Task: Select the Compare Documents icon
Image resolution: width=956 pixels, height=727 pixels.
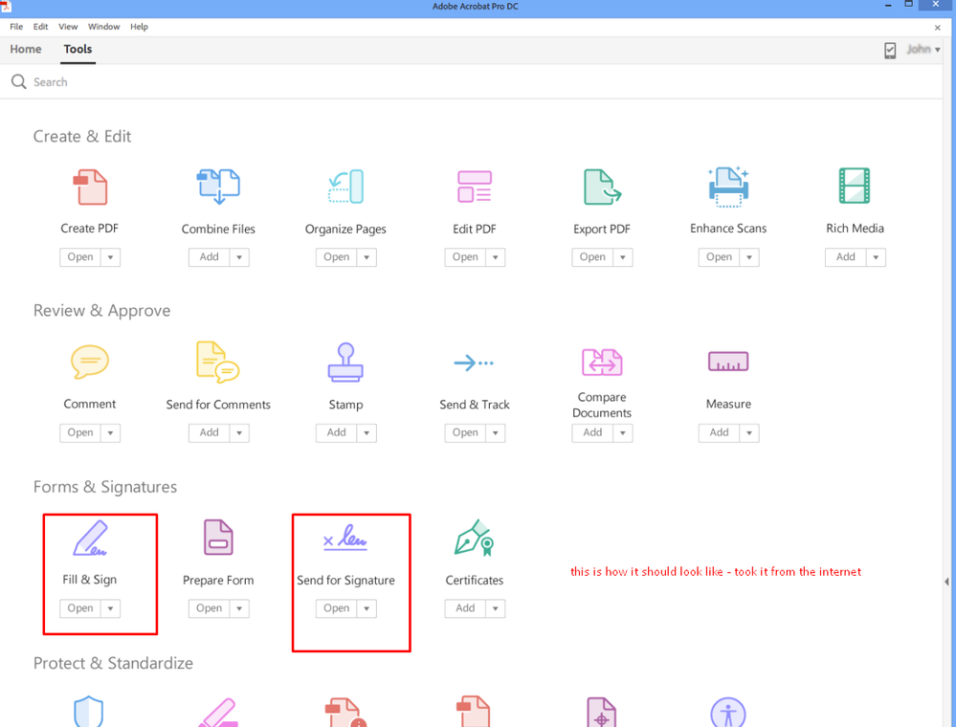Action: [602, 362]
